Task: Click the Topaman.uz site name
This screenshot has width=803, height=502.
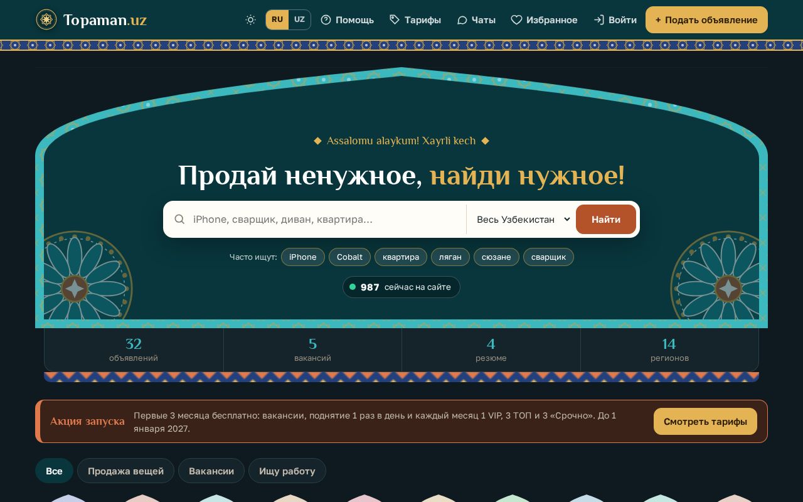Action: click(x=105, y=19)
